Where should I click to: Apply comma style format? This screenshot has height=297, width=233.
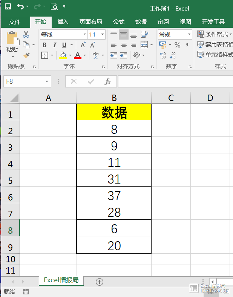click(x=187, y=45)
